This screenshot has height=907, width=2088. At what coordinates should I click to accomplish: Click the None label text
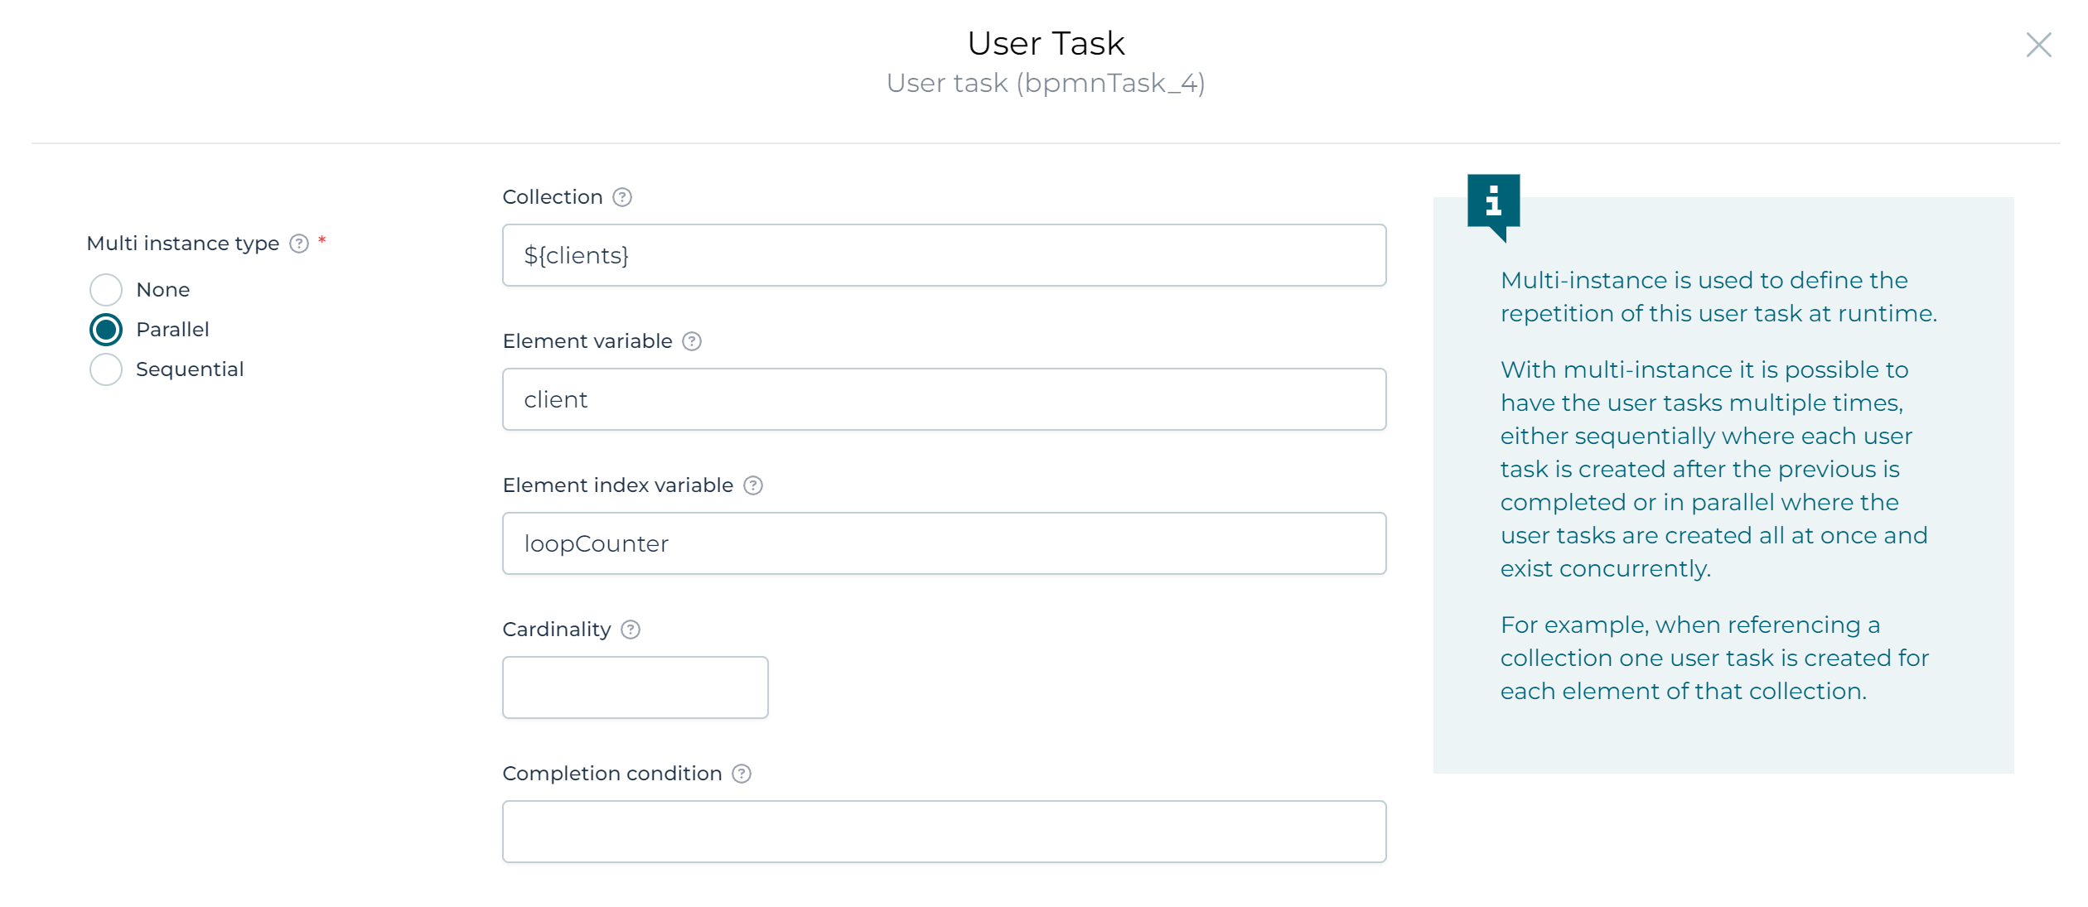point(162,290)
